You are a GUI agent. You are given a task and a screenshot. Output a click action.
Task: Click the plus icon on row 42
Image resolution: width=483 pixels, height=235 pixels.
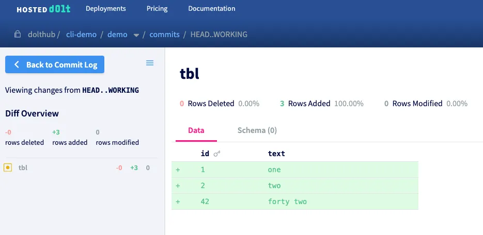coord(178,202)
